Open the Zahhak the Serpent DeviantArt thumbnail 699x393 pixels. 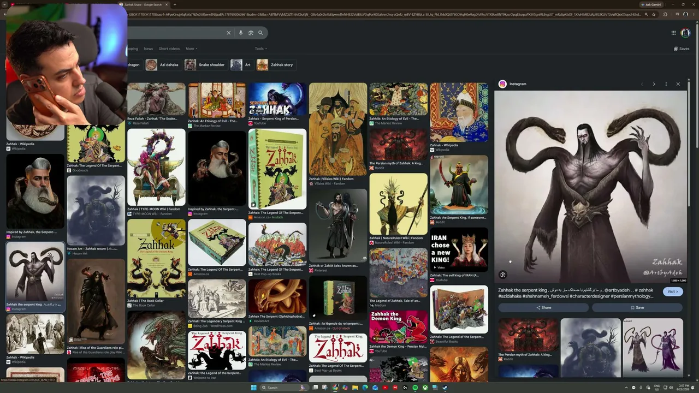pos(277,296)
